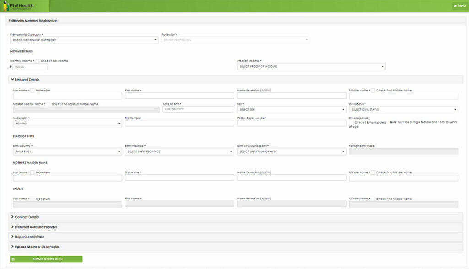Expand the Dependent Details section
The height and width of the screenshot is (269, 469).
click(29, 237)
